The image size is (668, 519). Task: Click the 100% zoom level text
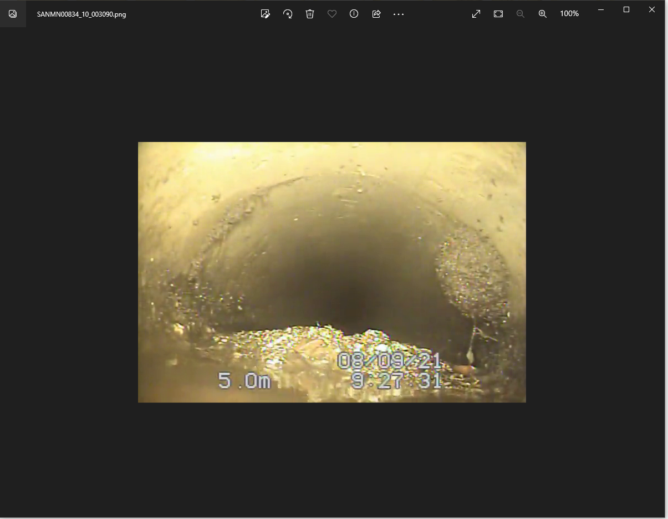(569, 14)
